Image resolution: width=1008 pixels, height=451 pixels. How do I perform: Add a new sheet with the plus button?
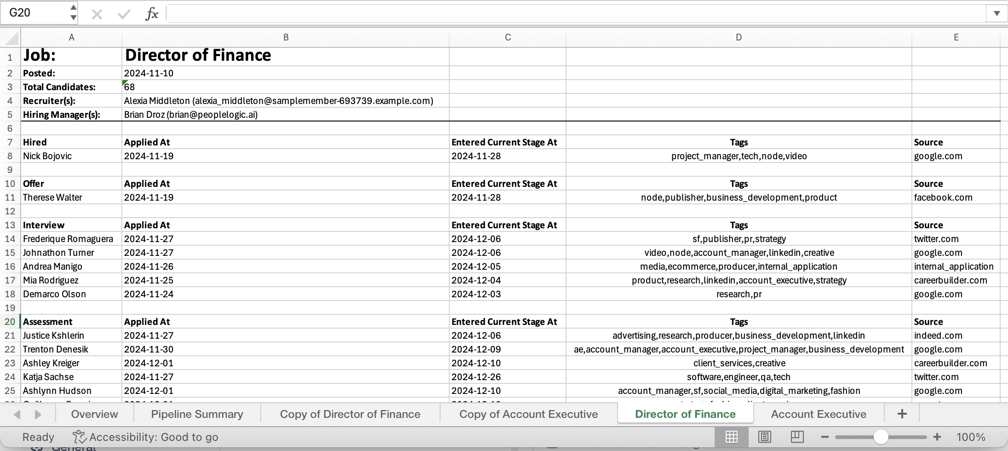pyautogui.click(x=901, y=413)
